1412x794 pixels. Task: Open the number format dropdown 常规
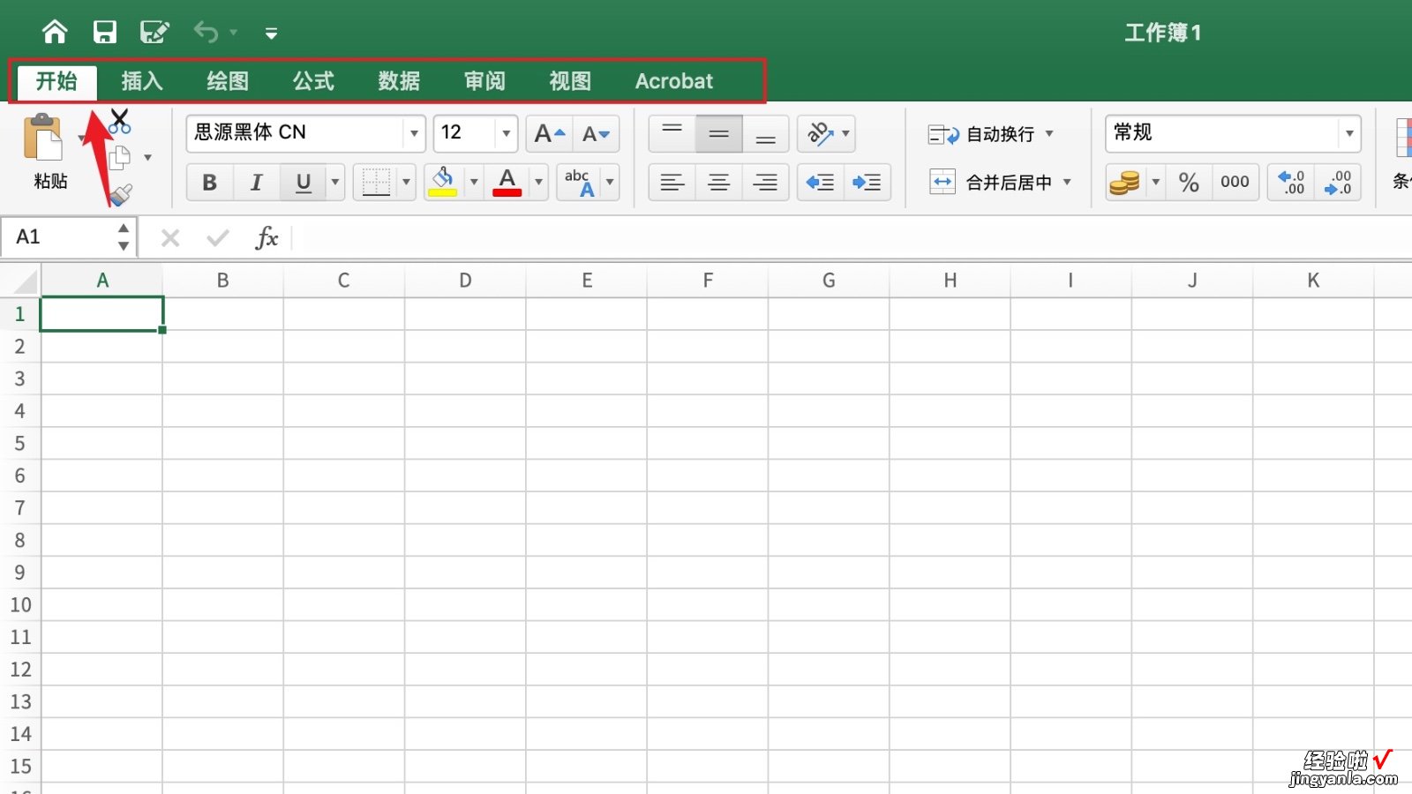pyautogui.click(x=1233, y=133)
